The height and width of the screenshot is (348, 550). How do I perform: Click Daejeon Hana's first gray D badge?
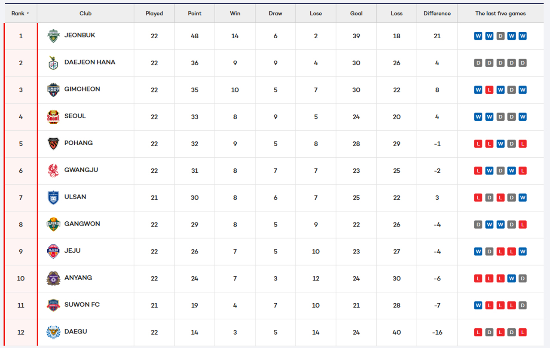coord(478,63)
